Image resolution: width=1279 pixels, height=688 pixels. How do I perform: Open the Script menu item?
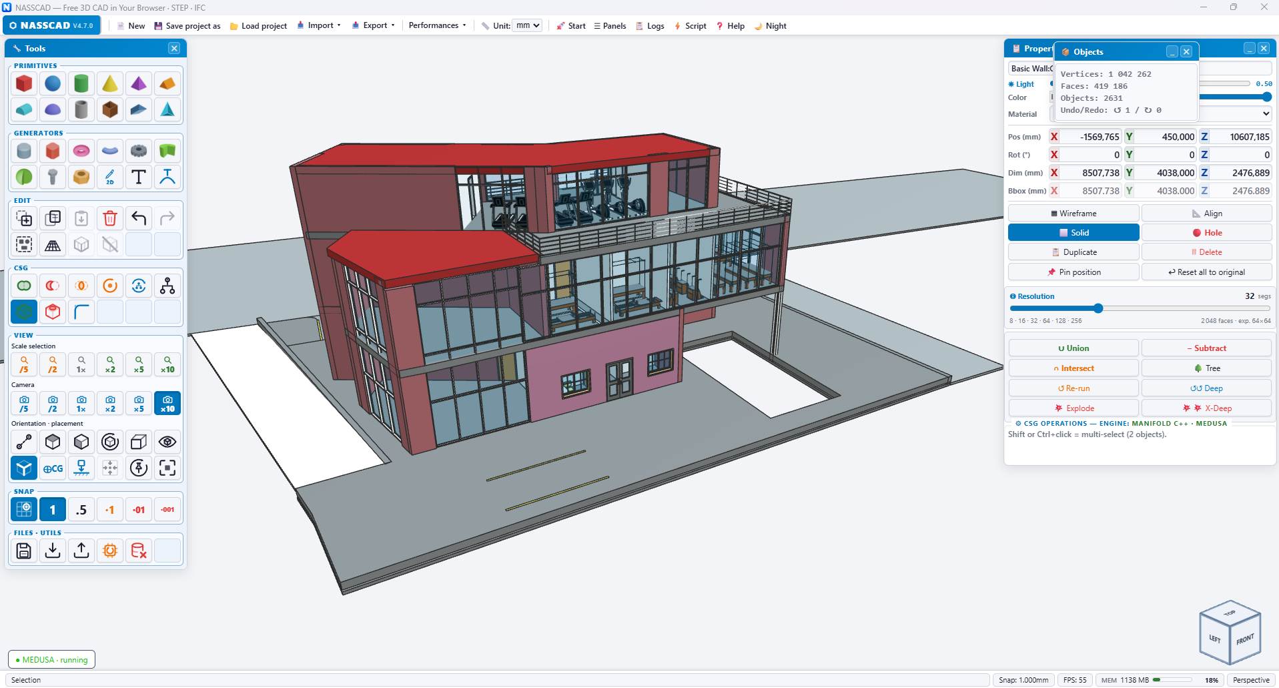691,26
